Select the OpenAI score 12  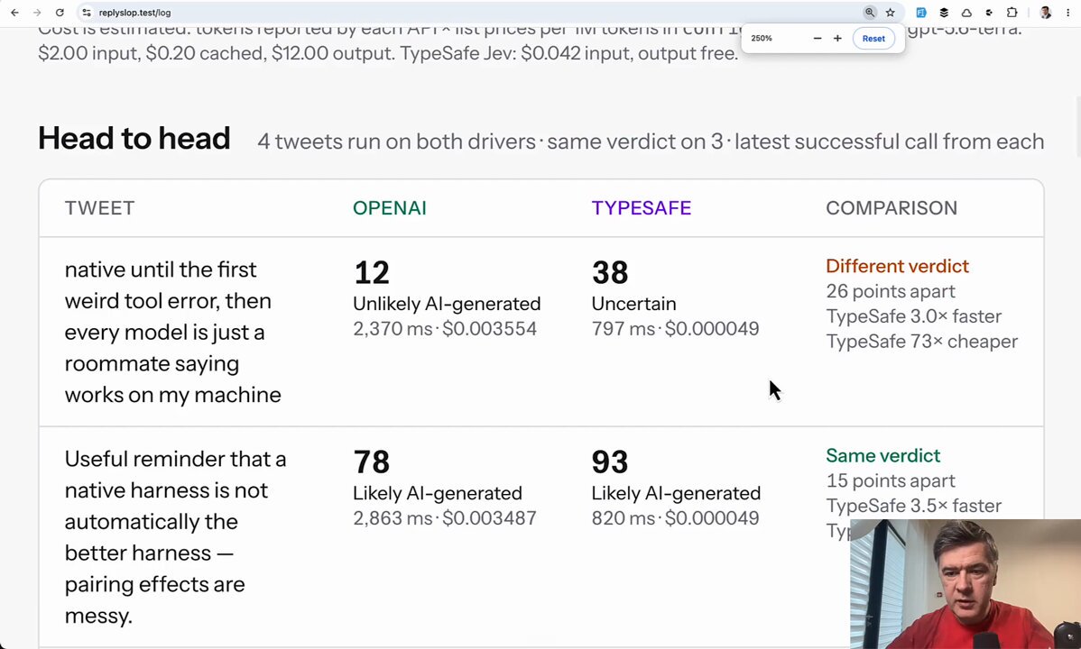coord(372,273)
